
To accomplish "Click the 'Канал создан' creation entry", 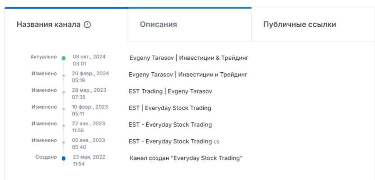I will point(186,158).
